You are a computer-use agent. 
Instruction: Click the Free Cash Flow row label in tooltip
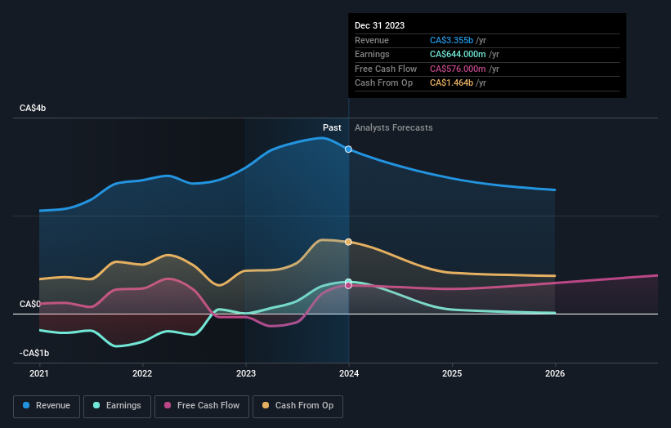pos(386,69)
